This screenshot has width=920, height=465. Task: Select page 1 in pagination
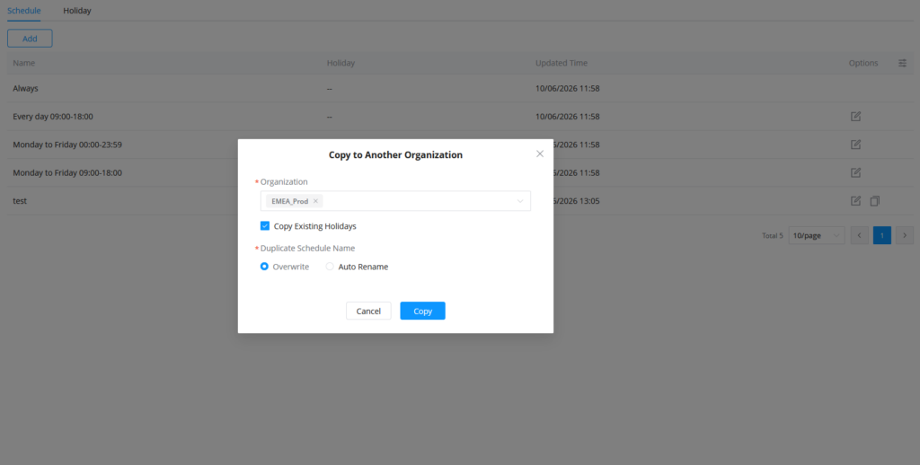click(x=882, y=235)
